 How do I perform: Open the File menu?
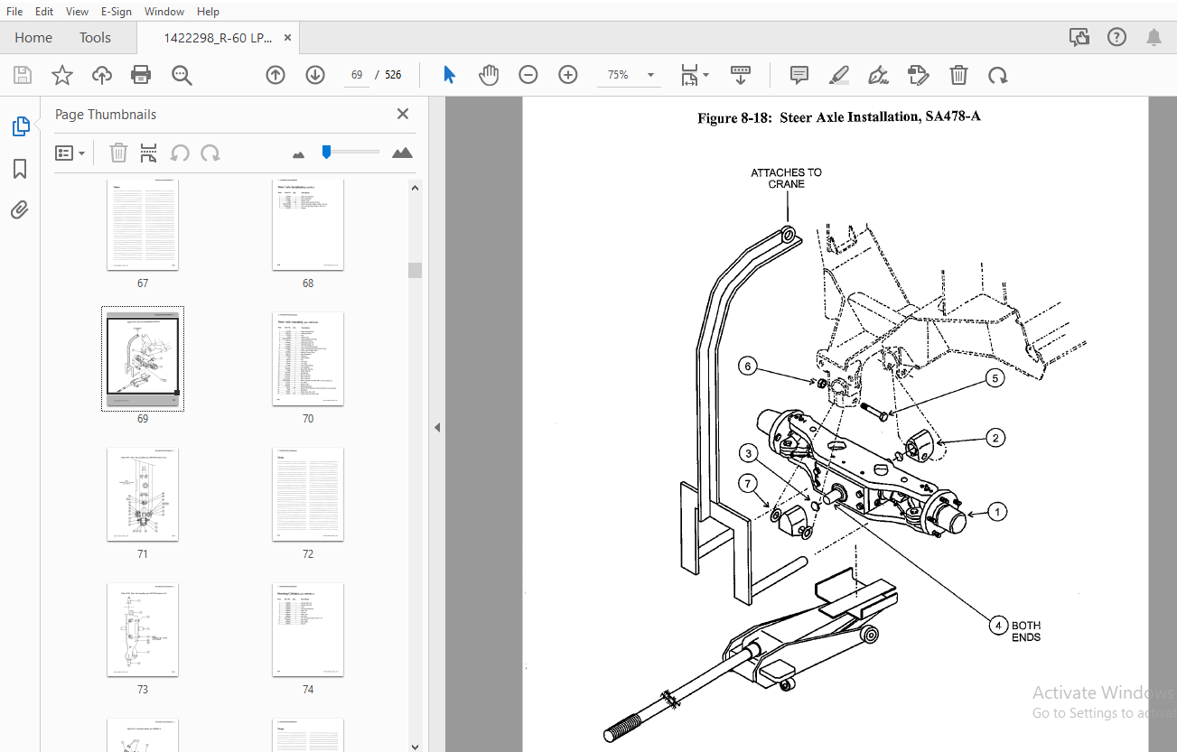pos(14,12)
